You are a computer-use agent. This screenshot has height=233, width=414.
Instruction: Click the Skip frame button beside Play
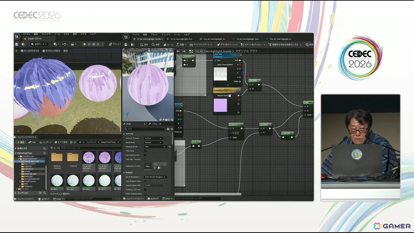point(89,44)
